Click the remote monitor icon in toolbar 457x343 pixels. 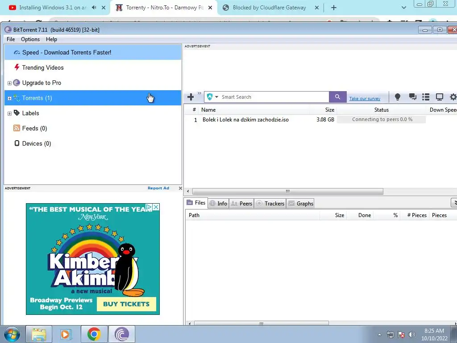[x=440, y=97]
